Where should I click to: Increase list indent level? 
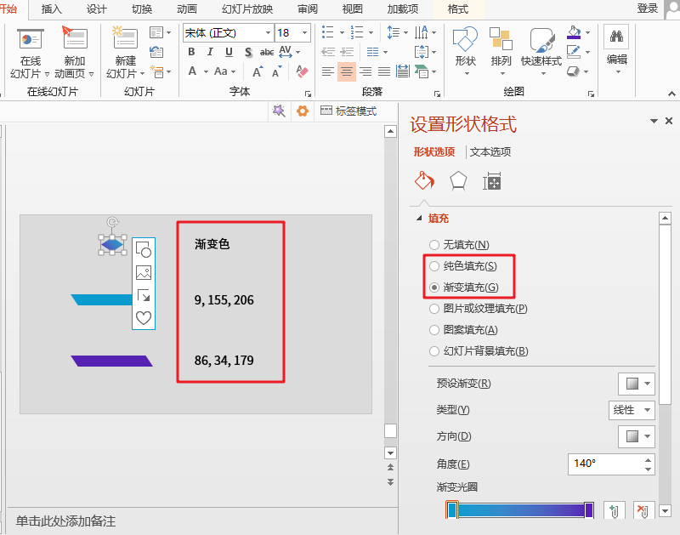click(x=347, y=52)
